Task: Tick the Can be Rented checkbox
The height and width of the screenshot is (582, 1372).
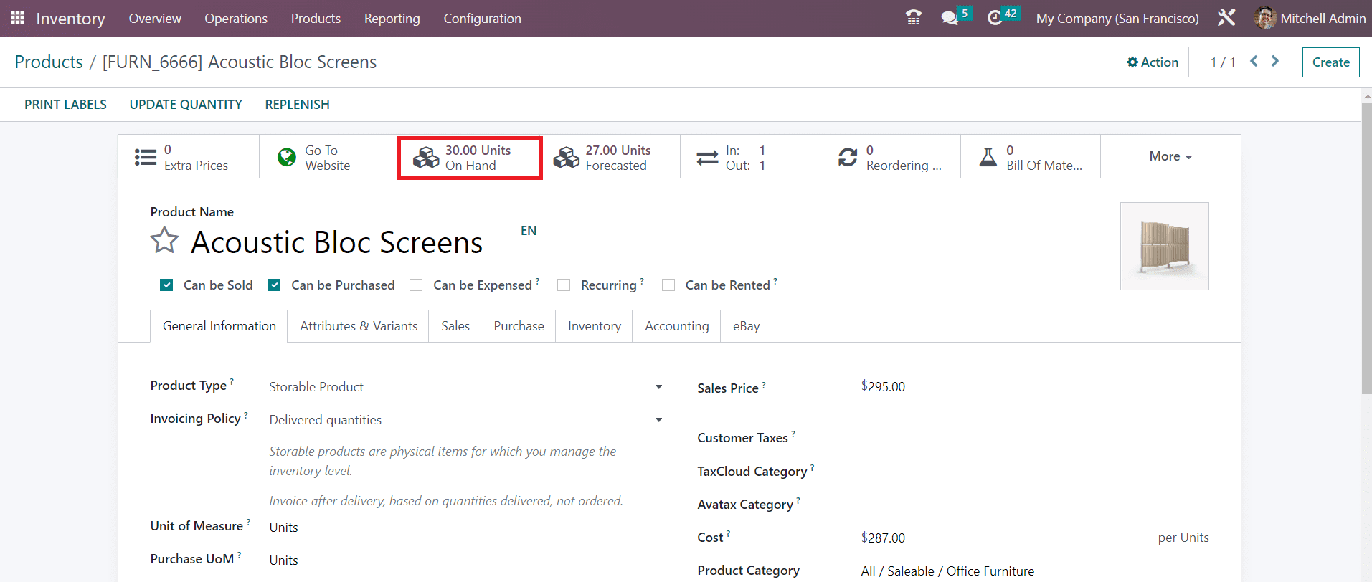Action: [668, 285]
